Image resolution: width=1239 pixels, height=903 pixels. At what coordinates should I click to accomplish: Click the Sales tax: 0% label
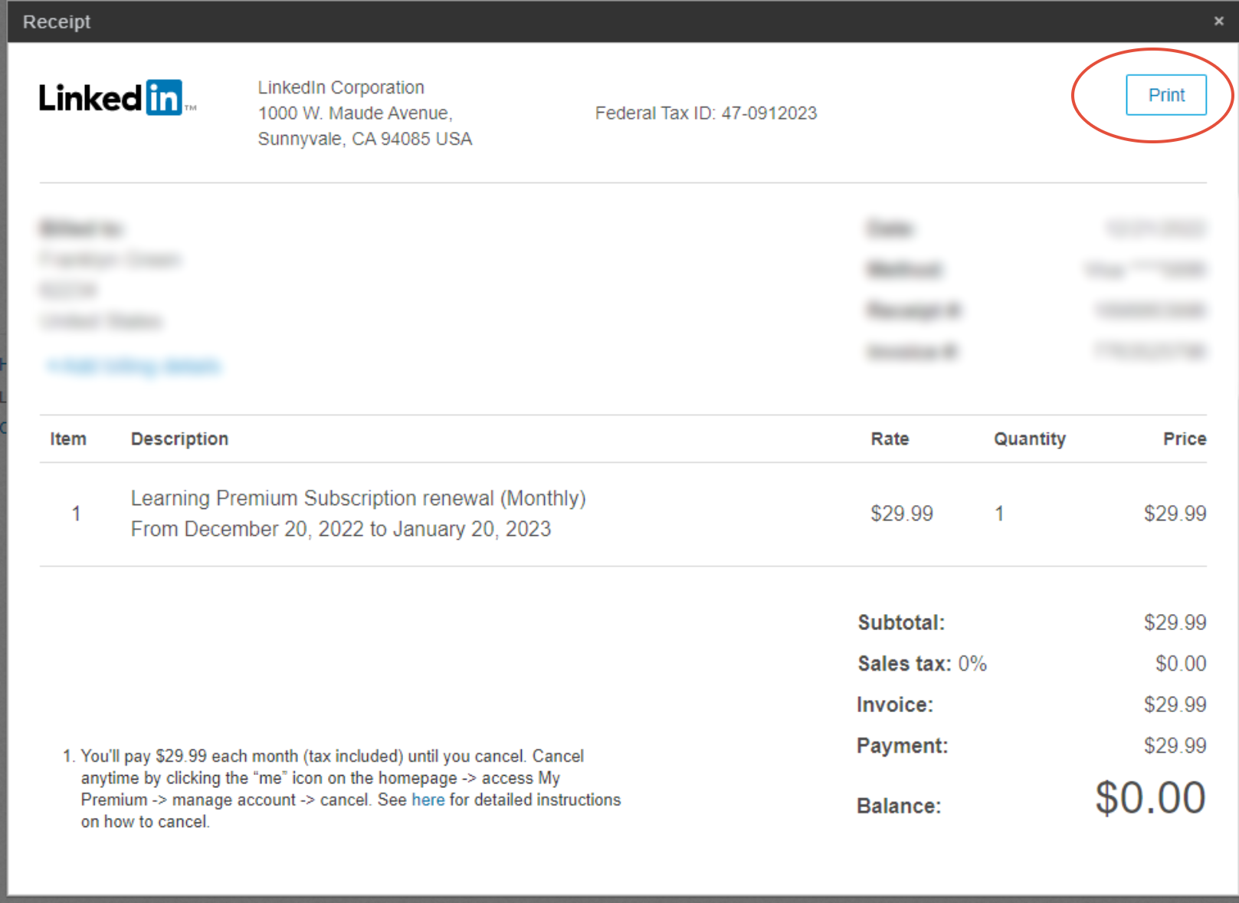pos(922,664)
